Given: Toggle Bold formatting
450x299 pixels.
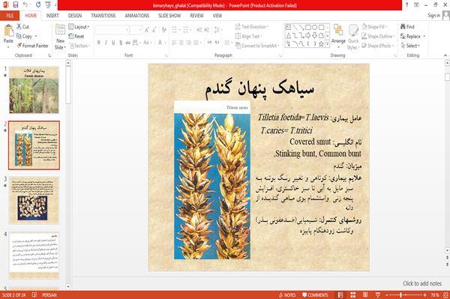Looking at the screenshot, I should (x=99, y=43).
